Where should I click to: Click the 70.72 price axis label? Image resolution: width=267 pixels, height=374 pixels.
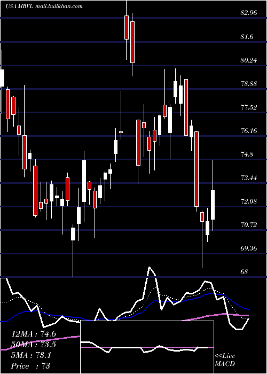point(249,225)
